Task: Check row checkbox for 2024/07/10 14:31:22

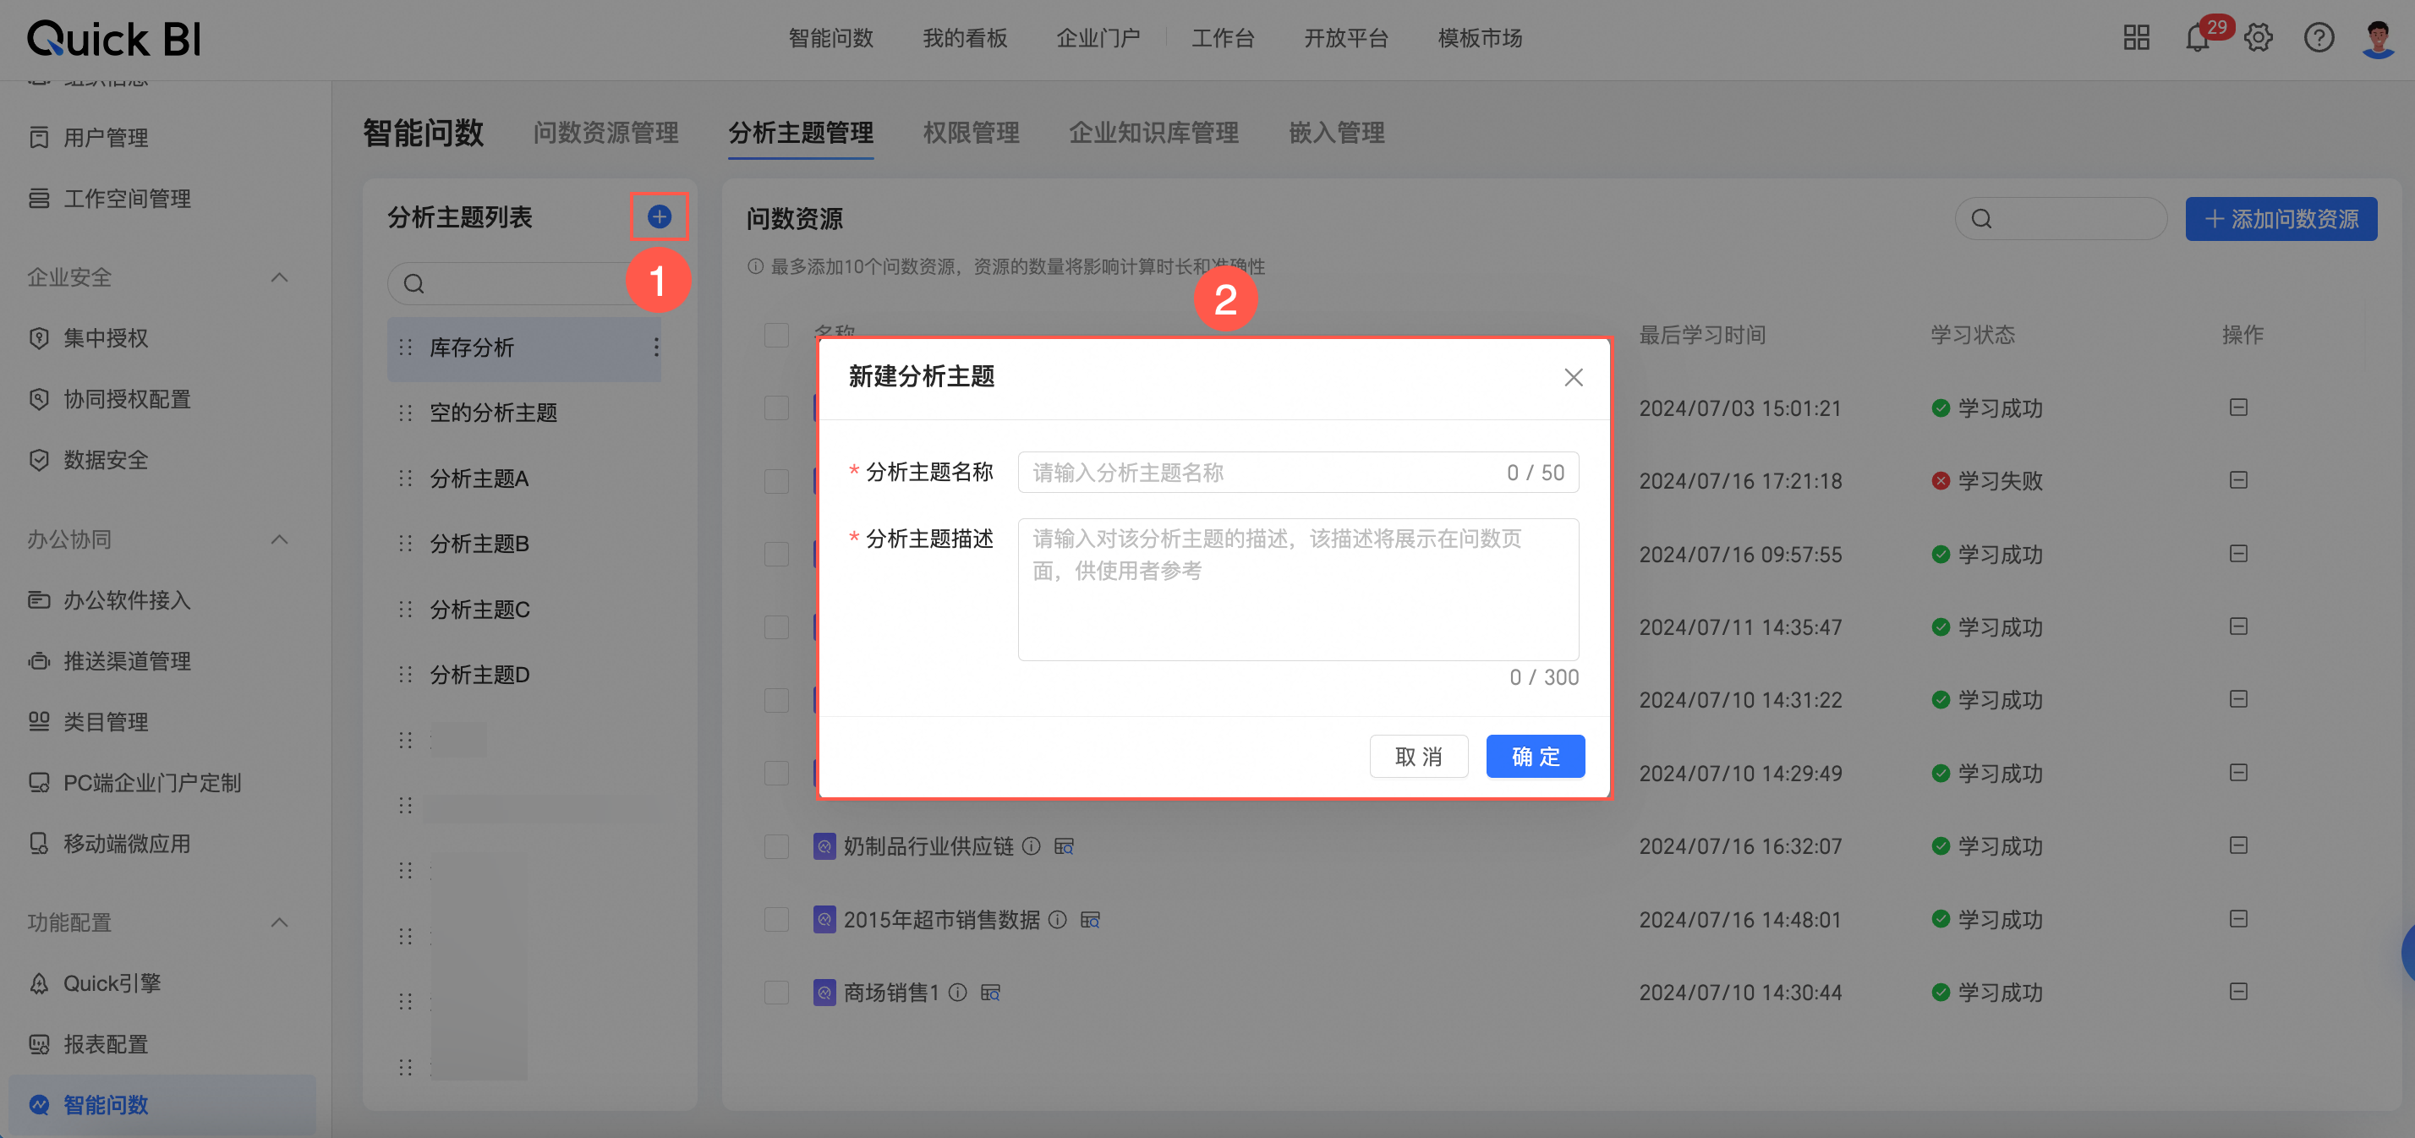Action: (776, 700)
